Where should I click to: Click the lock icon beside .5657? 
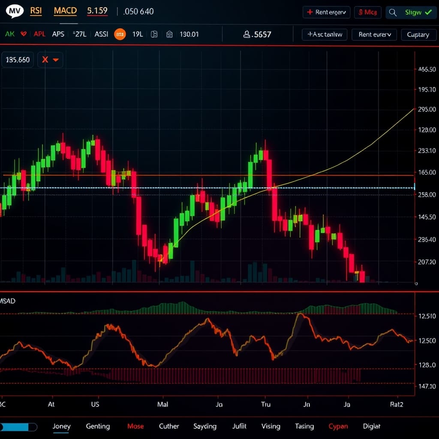(x=247, y=34)
